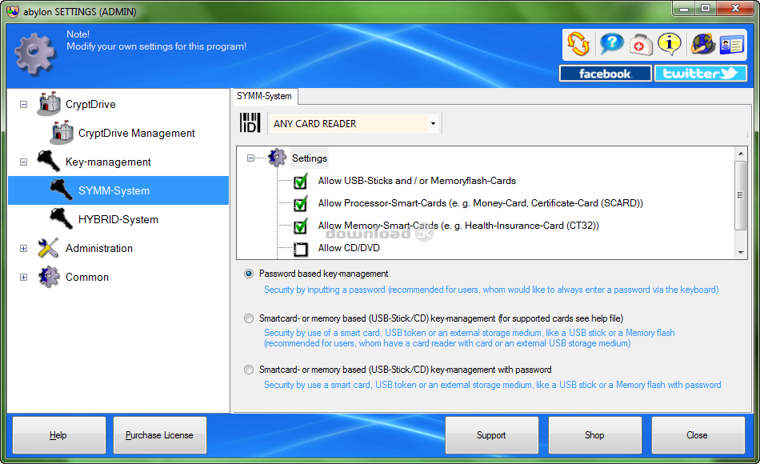Open the twitter link button
The width and height of the screenshot is (760, 464).
tap(700, 74)
